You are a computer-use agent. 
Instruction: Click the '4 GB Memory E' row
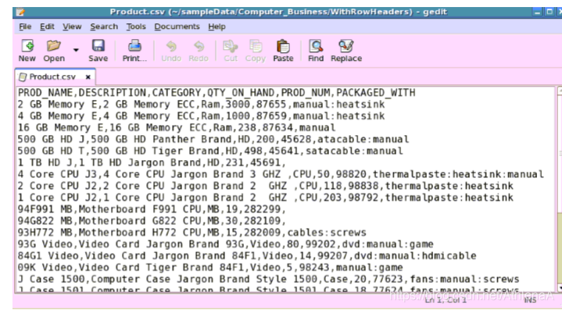pyautogui.click(x=201, y=116)
